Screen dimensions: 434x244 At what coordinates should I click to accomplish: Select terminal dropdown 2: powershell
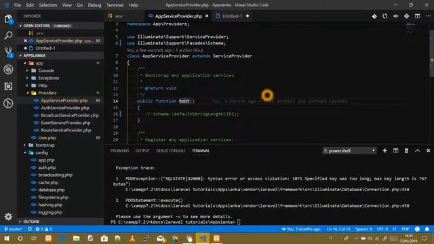pyautogui.click(x=349, y=150)
